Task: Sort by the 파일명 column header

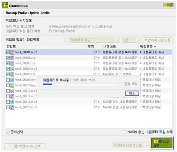Action: point(46,47)
